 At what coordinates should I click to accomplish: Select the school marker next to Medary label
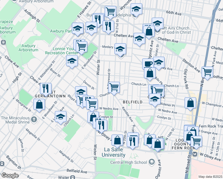click(120, 49)
